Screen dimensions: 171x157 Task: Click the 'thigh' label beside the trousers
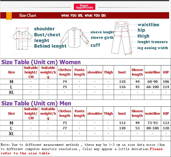(x=143, y=36)
